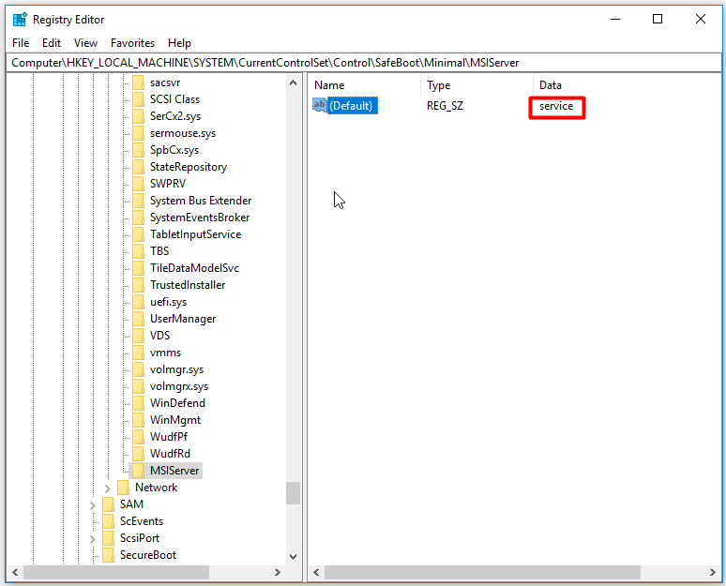Viewport: 726px width, 586px height.
Task: Click the volmgr.sys folder icon
Action: 138,369
